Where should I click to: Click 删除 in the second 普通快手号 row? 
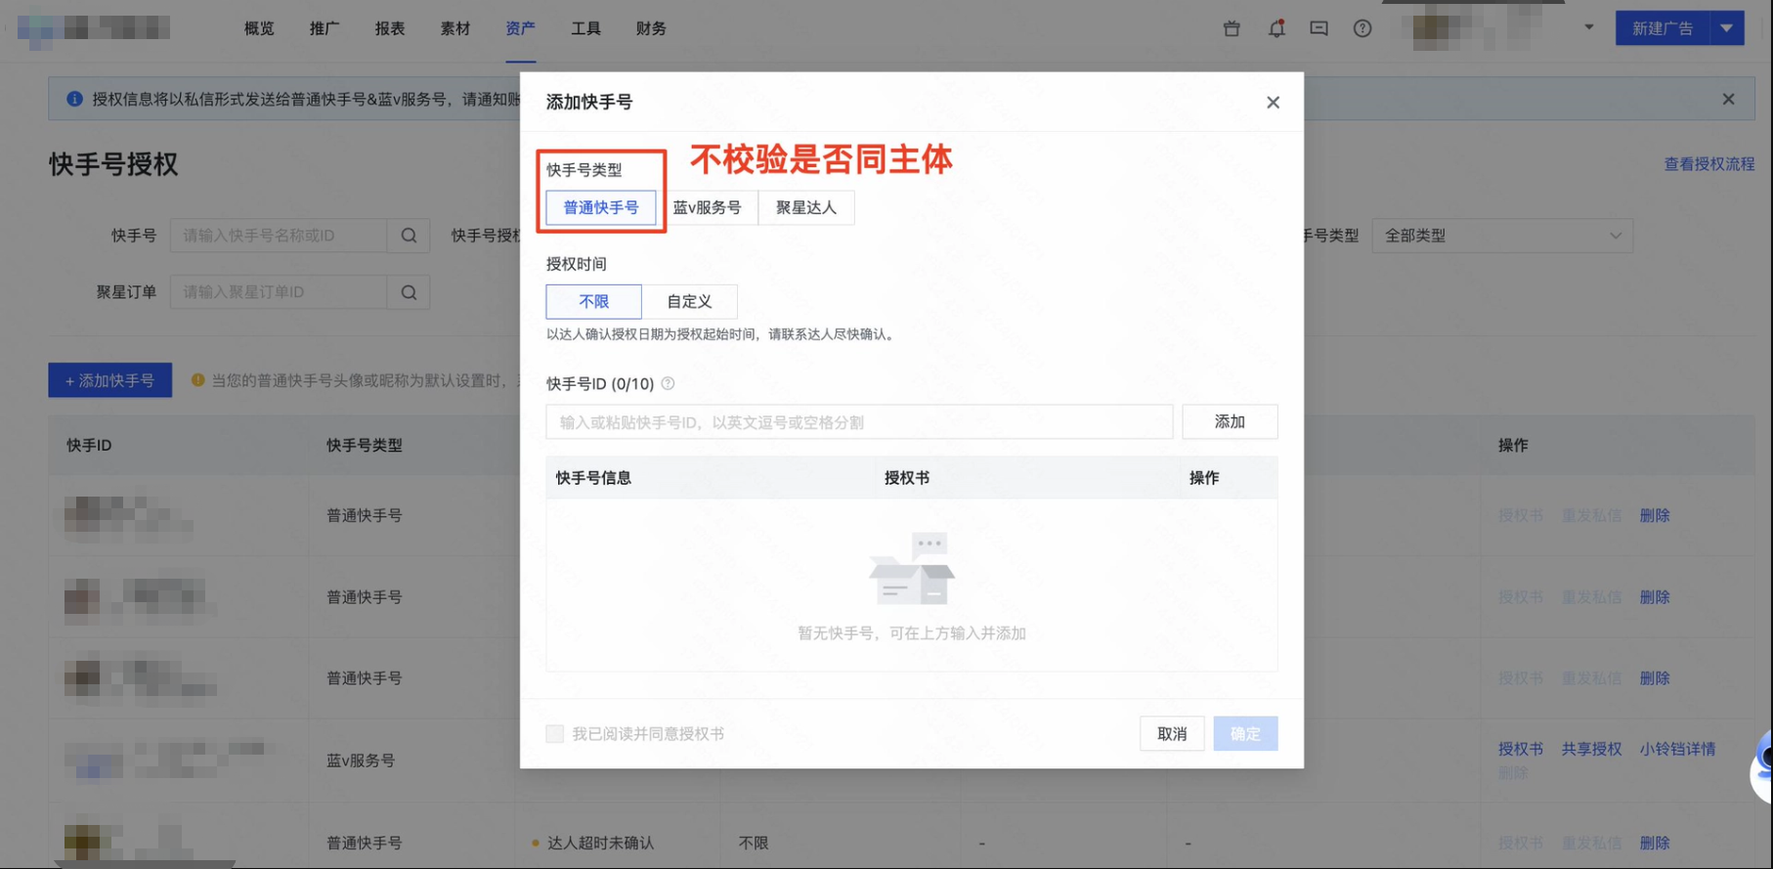[1655, 596]
